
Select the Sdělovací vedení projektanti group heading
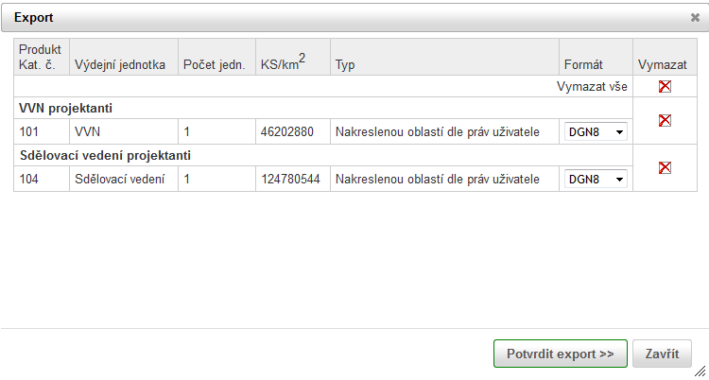pyautogui.click(x=105, y=156)
